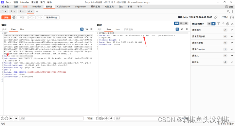Open history dropdown beside the > arrow
This screenshot has height=126, width=235.
pos(42,17)
